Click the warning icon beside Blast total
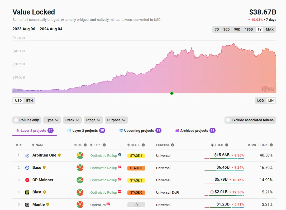The image size is (286, 210). pyautogui.click(x=212, y=192)
